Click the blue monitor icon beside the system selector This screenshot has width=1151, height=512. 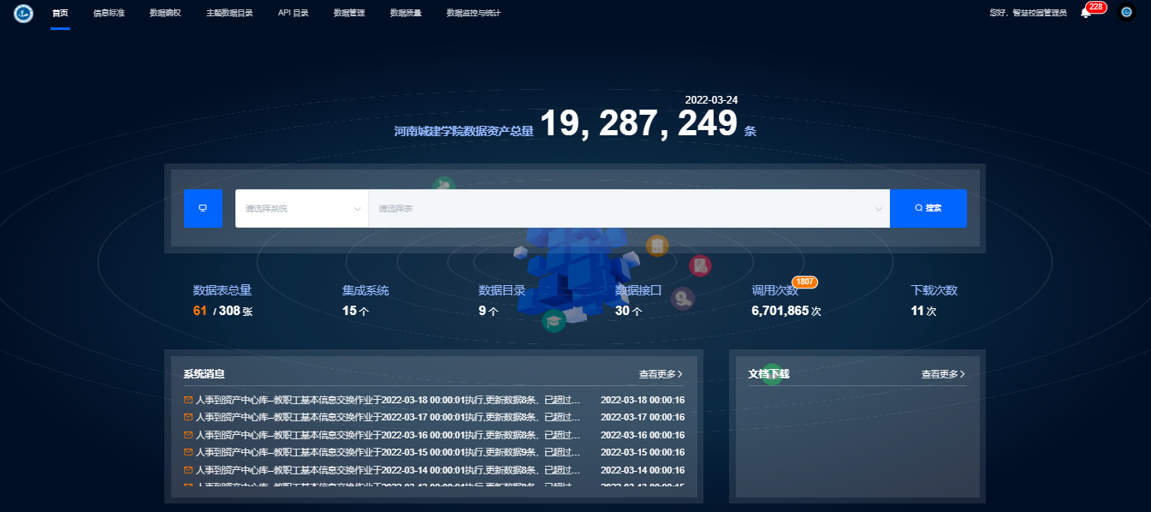pyautogui.click(x=204, y=208)
